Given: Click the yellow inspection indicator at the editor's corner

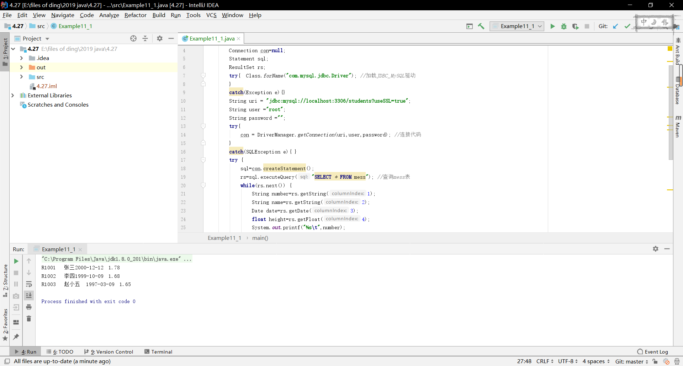Looking at the screenshot, I should click(x=670, y=49).
